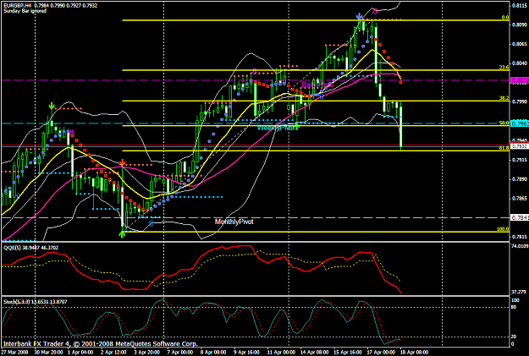Click the 8 Apr 08:00 time label
529x356 pixels.
(x=213, y=353)
